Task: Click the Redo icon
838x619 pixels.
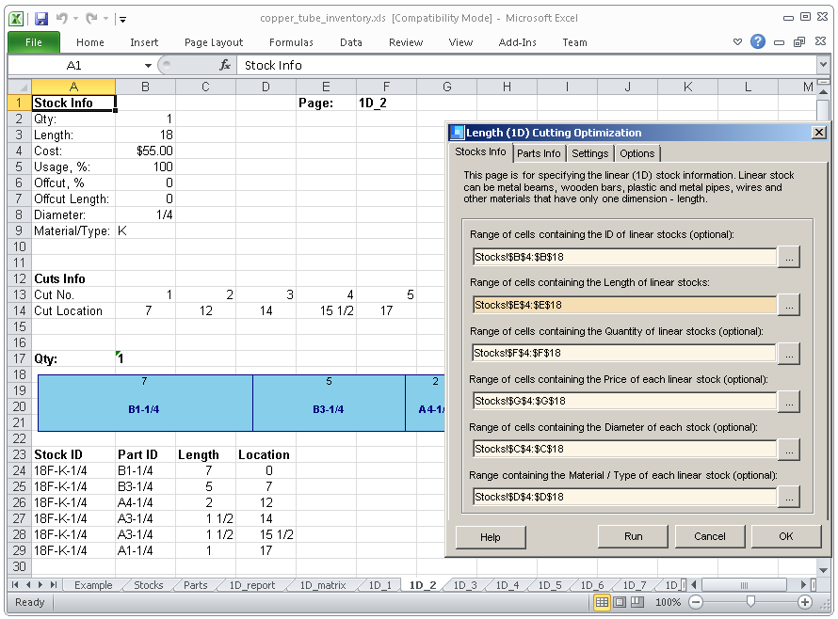Action: (x=89, y=20)
